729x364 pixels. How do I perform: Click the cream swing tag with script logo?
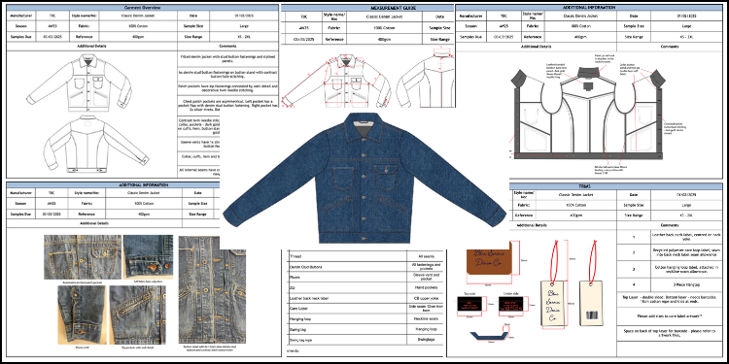[x=552, y=304]
